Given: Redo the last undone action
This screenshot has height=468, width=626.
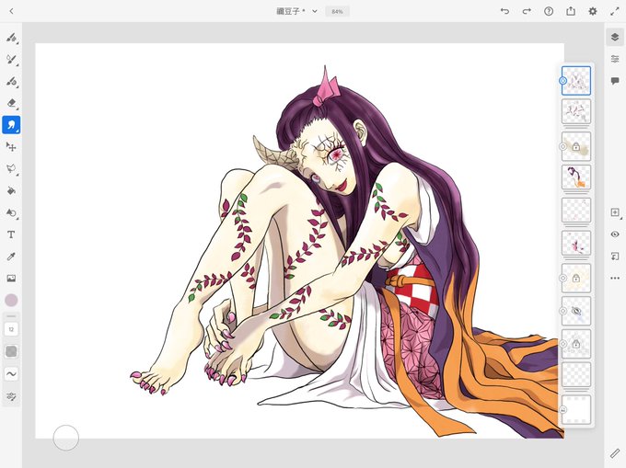Looking at the screenshot, I should (527, 11).
